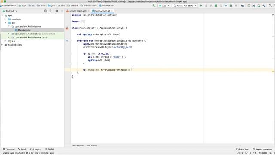Click inspection eye icon atop editor scrollbar
This screenshot has width=275, height=155.
click(273, 15)
